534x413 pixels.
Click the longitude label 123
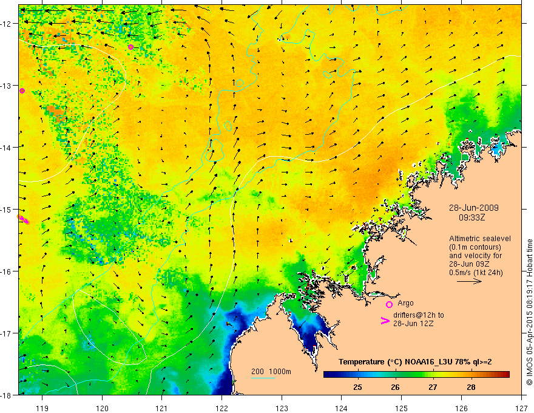coord(282,408)
